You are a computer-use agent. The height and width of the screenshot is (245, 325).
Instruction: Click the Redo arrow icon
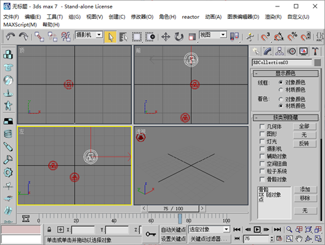click(x=23, y=36)
